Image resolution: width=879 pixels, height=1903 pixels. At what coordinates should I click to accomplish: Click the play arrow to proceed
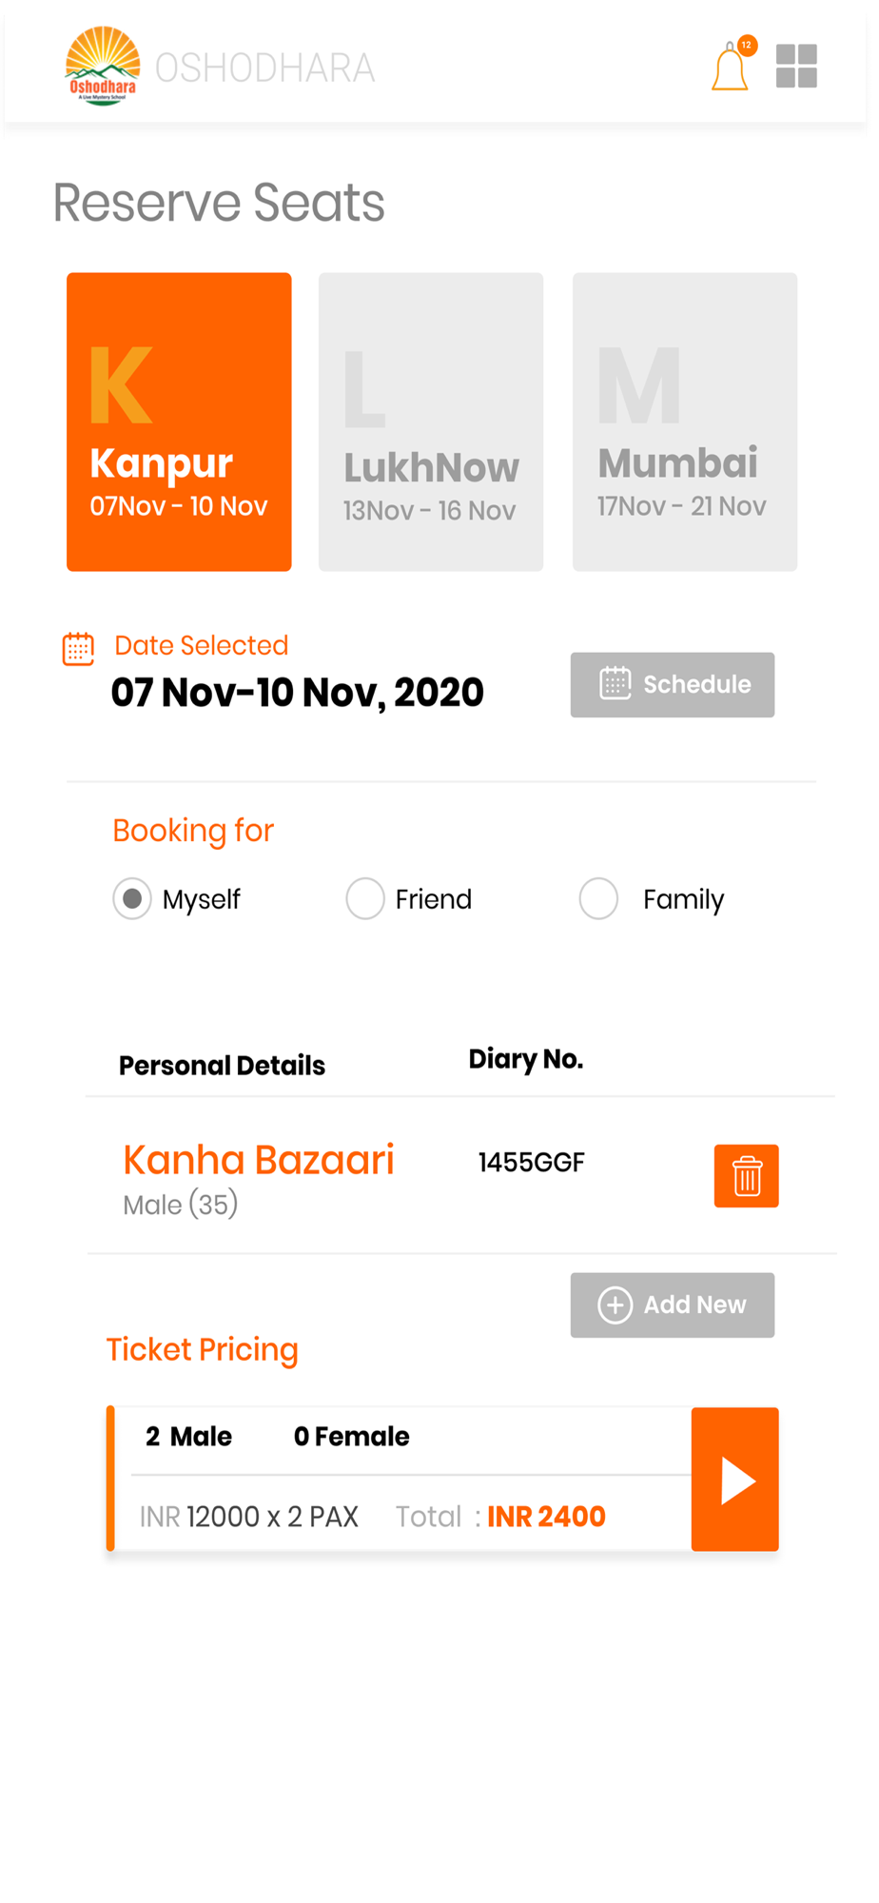coord(735,1480)
